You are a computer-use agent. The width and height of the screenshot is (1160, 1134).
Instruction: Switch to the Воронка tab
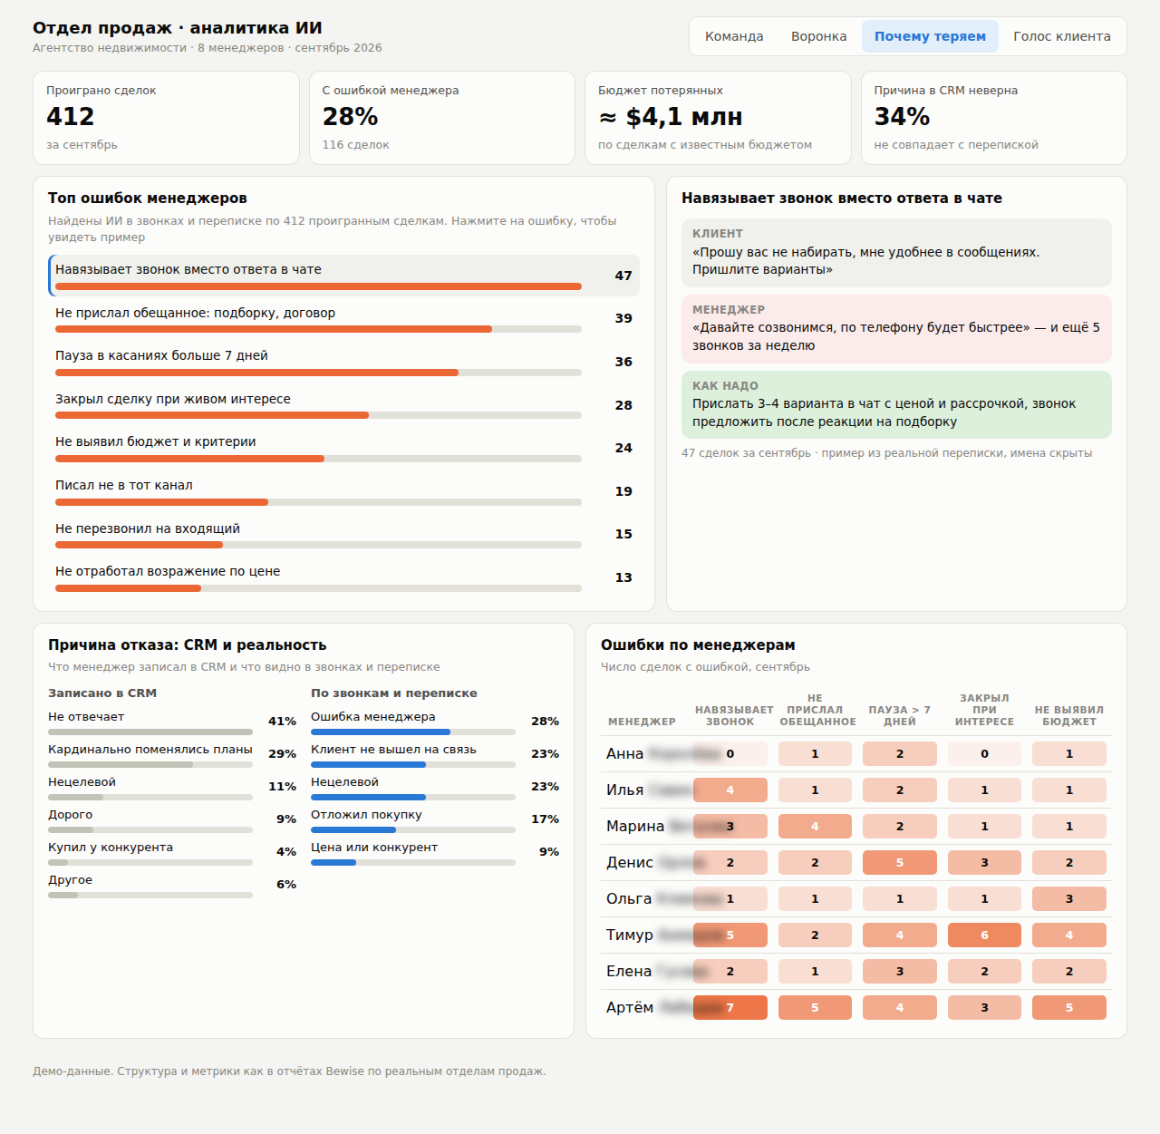click(818, 36)
